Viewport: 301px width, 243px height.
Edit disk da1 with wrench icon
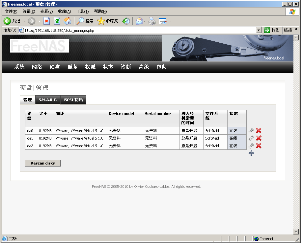(251, 138)
